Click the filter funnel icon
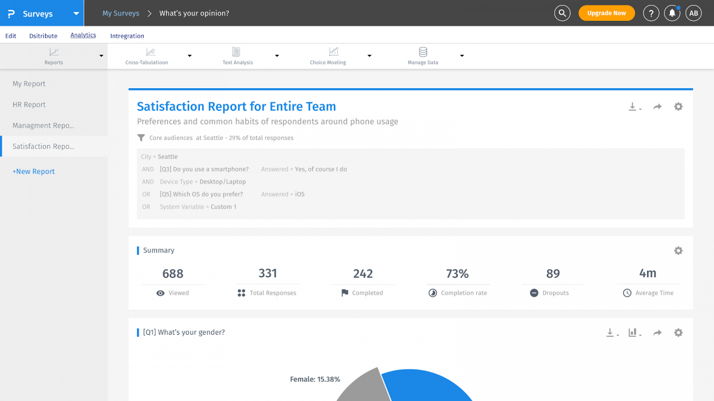The height and width of the screenshot is (401, 714). (141, 138)
